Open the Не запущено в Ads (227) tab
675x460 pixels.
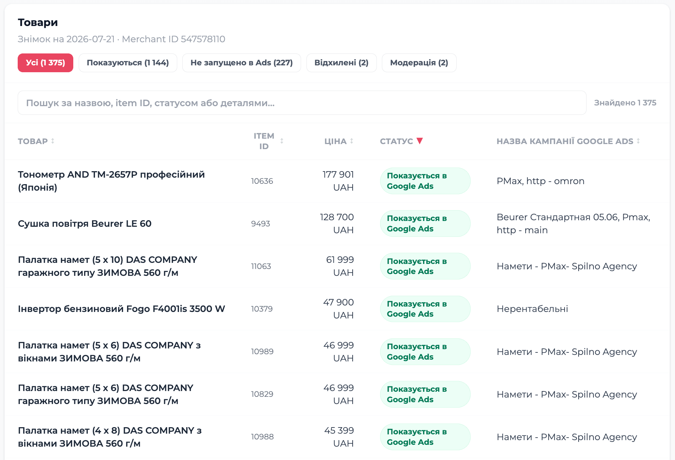click(x=241, y=63)
